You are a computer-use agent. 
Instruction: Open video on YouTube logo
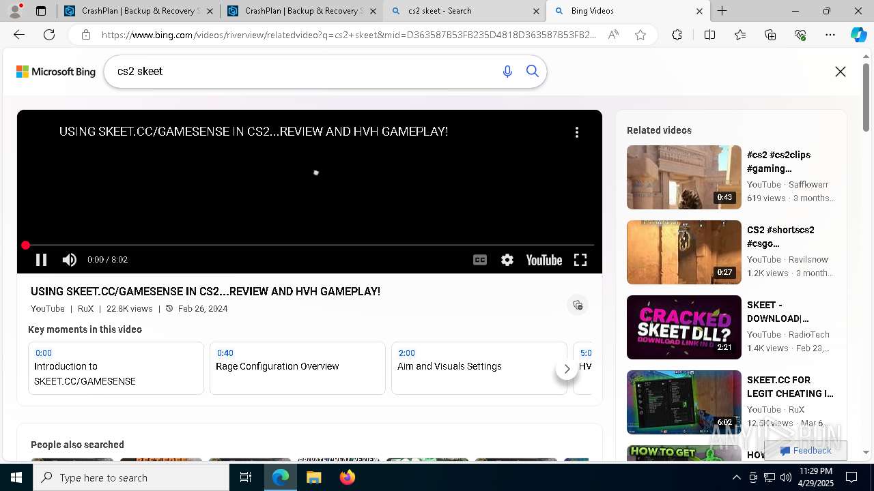(544, 260)
